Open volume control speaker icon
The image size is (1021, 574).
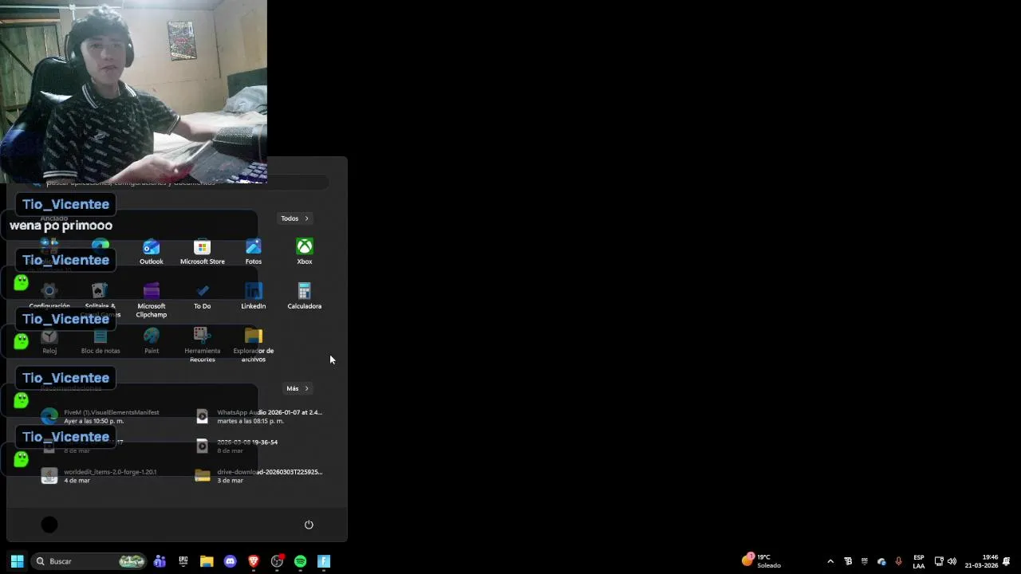952,561
